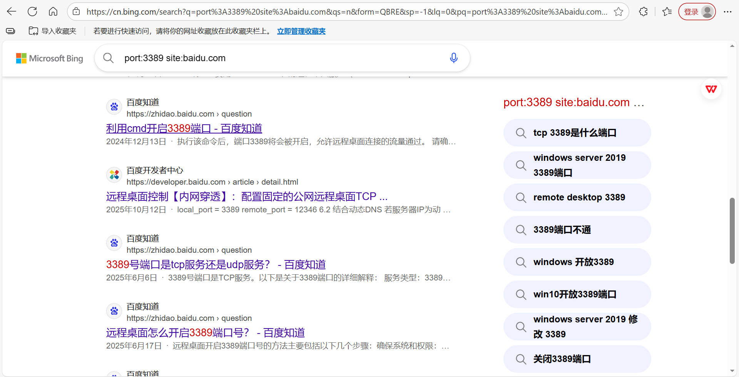The image size is (739, 377).
Task: Click the 登录 sign-in button
Action: click(697, 12)
